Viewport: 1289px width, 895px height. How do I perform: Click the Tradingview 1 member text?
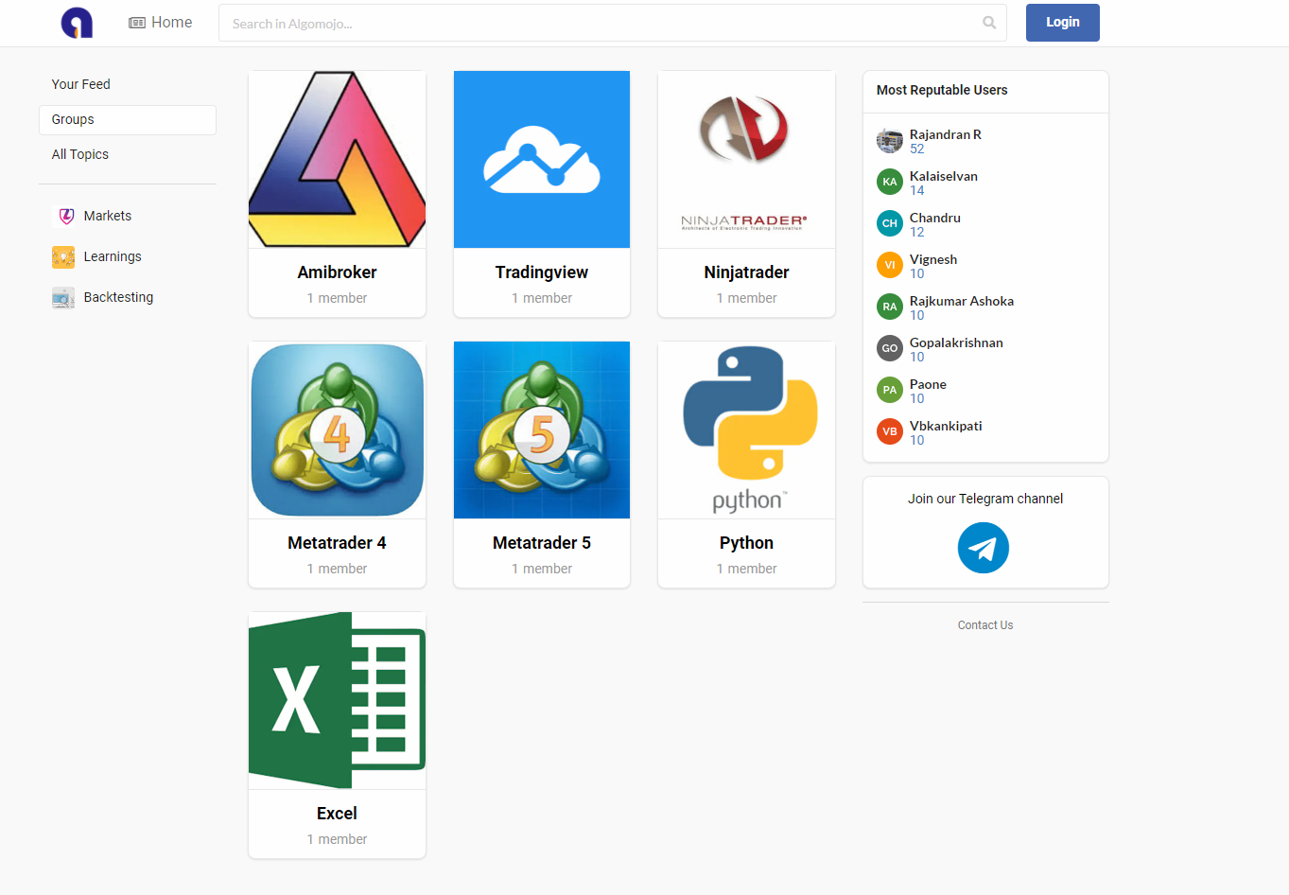coord(542,298)
